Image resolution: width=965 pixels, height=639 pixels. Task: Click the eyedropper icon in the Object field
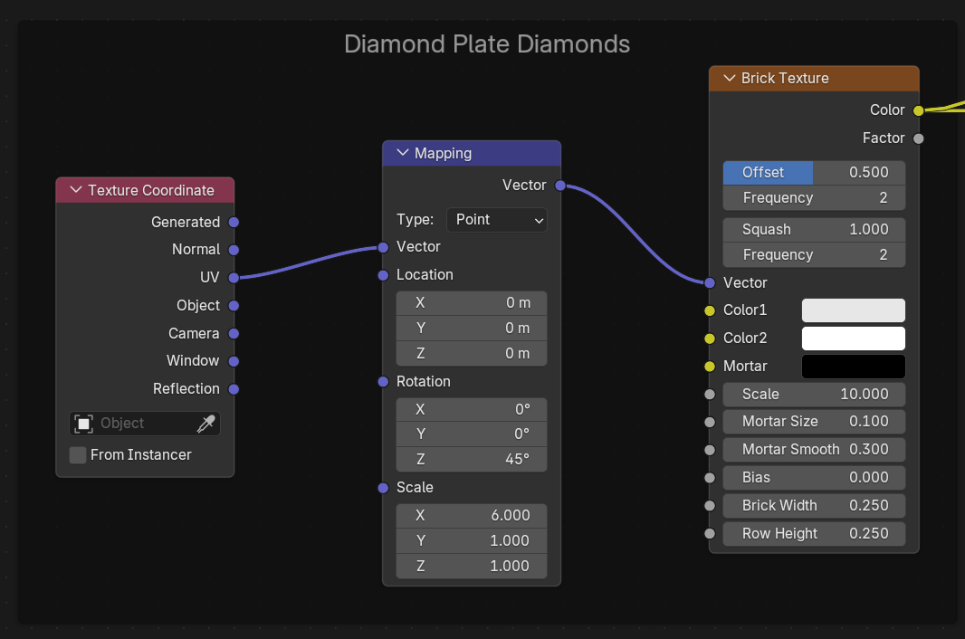tap(206, 424)
